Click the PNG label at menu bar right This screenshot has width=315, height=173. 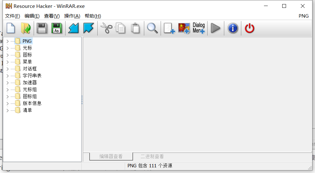304,16
